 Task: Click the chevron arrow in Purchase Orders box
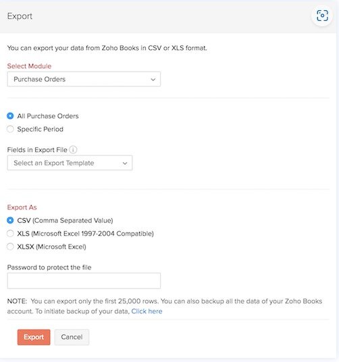[153, 80]
